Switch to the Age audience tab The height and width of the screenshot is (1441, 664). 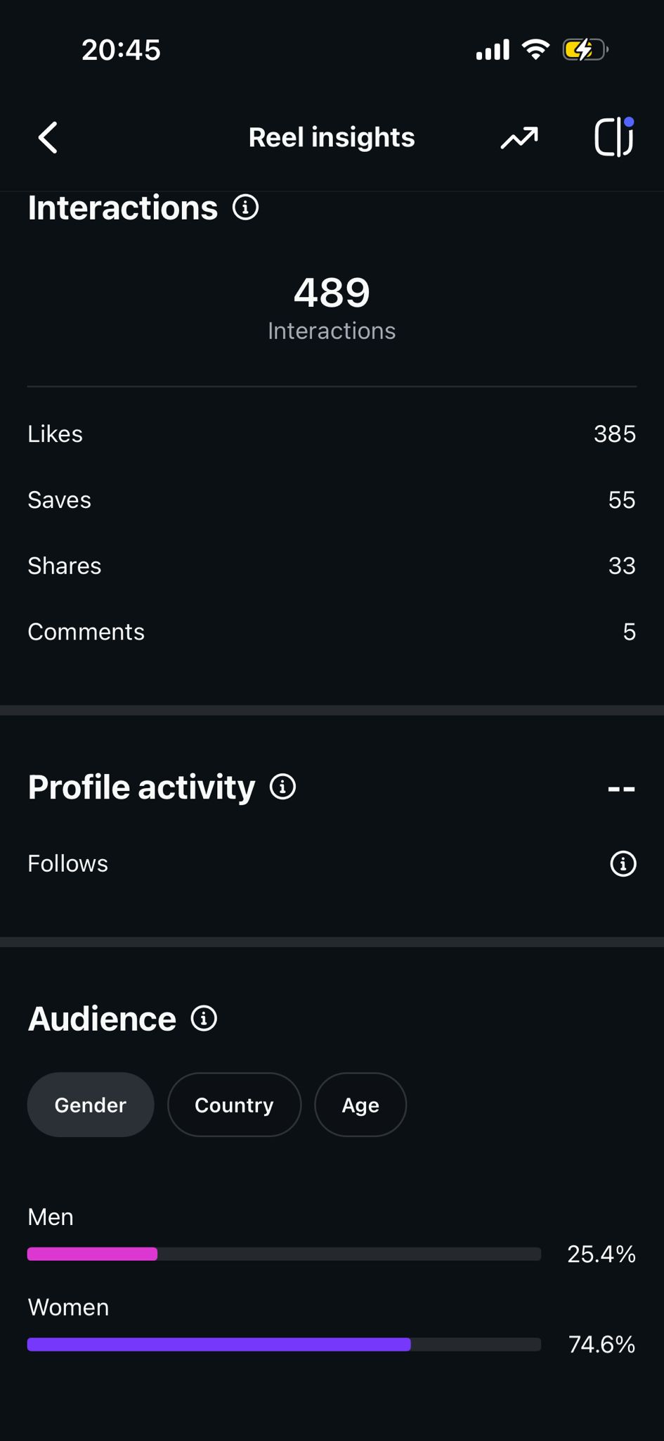point(360,1105)
